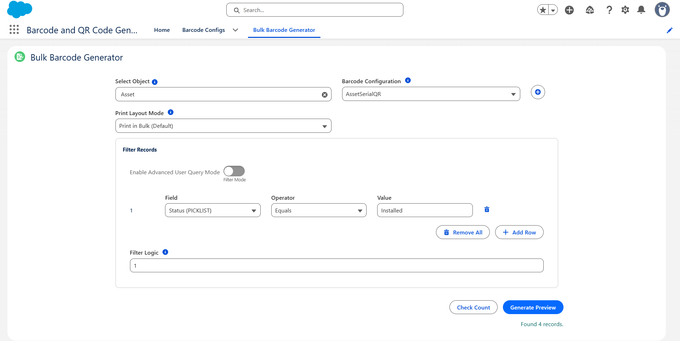The width and height of the screenshot is (680, 341).
Task: Delete filter row 1 with trash icon
Action: [x=487, y=210]
